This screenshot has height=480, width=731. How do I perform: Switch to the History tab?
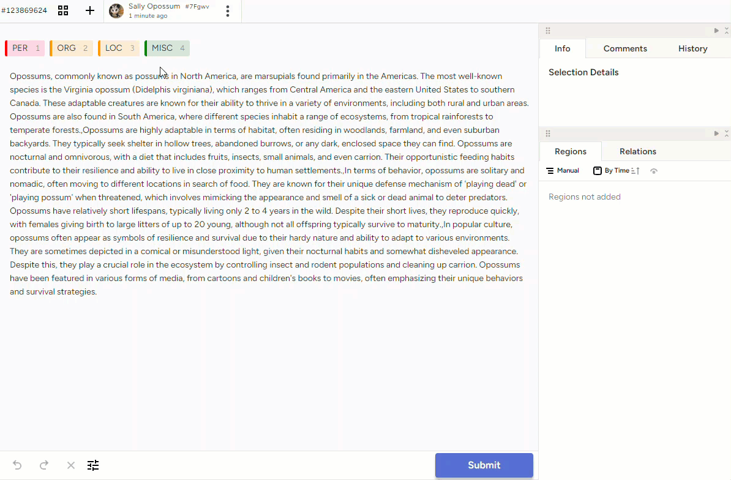pyautogui.click(x=692, y=48)
